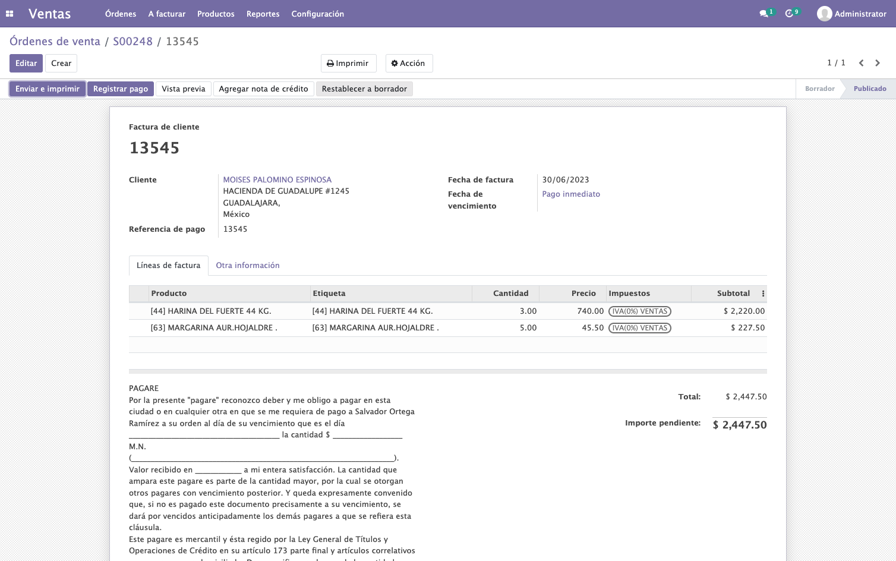Click the Importe pendiente $ 2,447.50 value
The image size is (896, 561).
740,425
